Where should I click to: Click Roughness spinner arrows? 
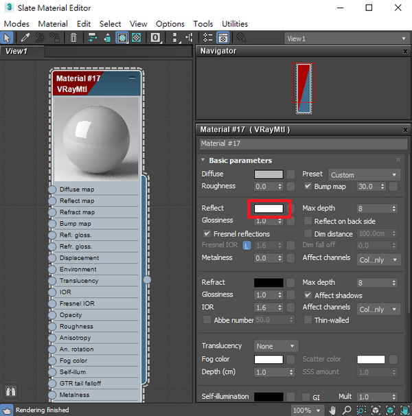[279, 186]
